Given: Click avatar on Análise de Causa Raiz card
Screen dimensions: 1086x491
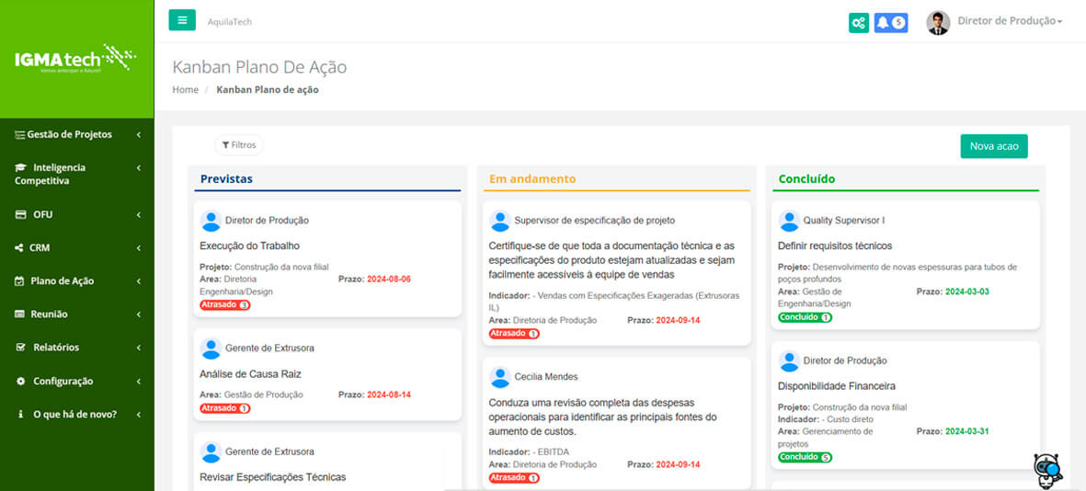Looking at the screenshot, I should pos(211,348).
